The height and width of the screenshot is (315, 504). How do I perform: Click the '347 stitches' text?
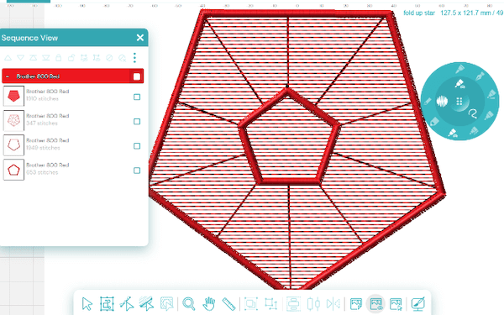[42, 123]
